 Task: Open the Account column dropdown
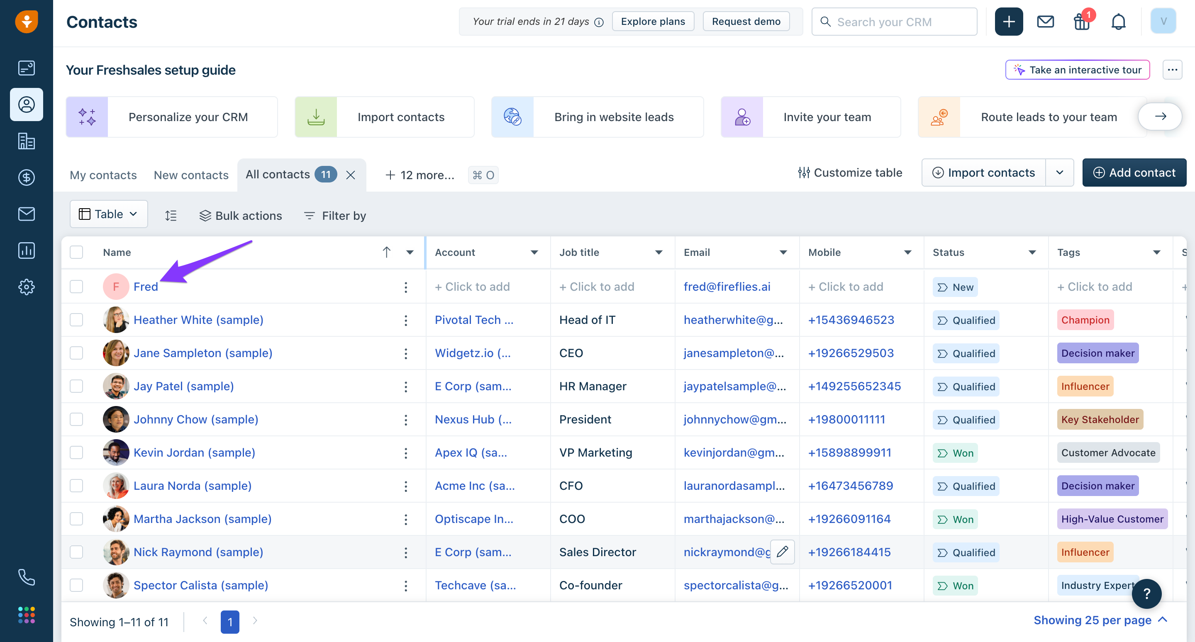point(534,252)
